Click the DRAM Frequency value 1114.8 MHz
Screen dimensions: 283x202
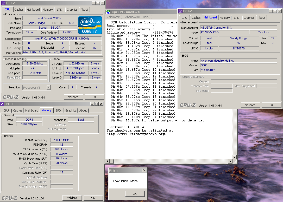[61, 140]
